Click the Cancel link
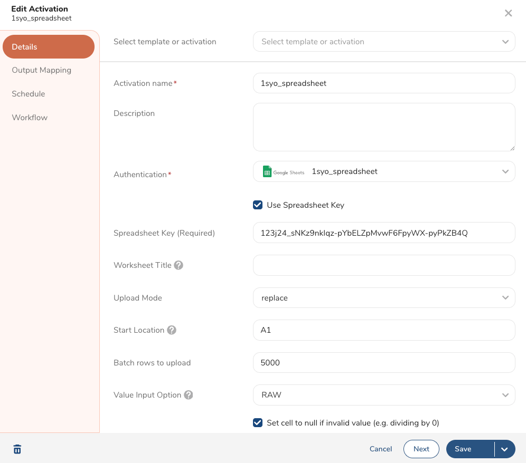This screenshot has width=526, height=463. pyautogui.click(x=381, y=449)
